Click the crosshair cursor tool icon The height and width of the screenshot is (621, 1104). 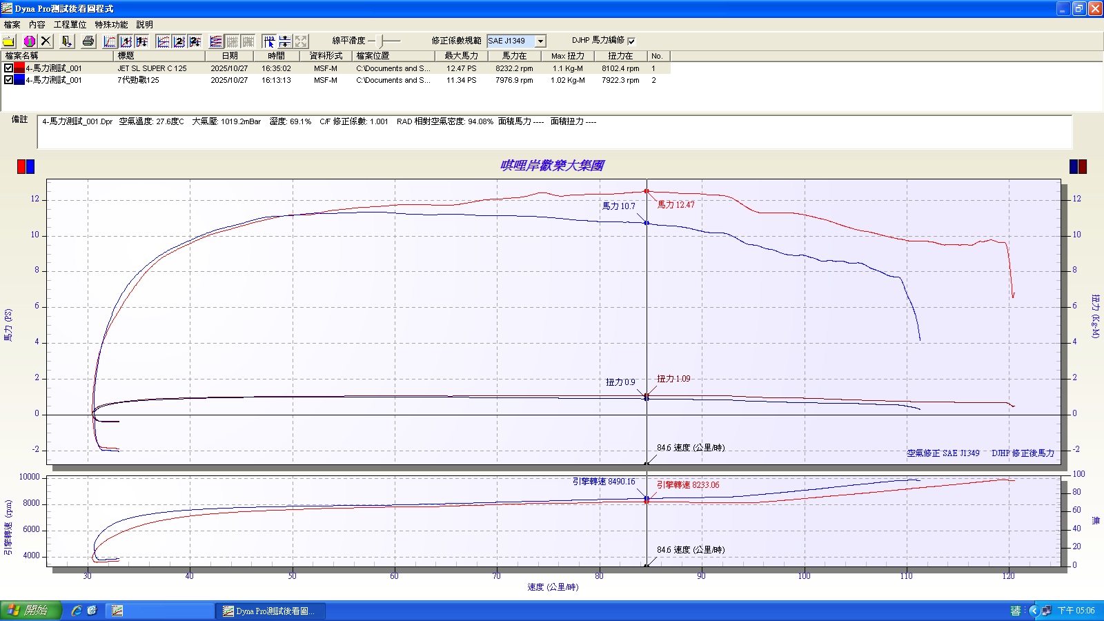click(269, 41)
